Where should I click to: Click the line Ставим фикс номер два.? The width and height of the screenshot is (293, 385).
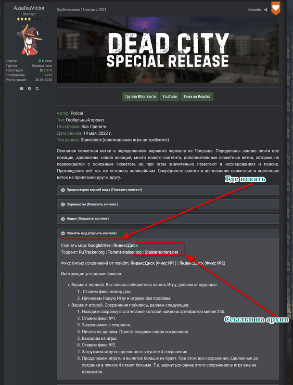tap(107, 292)
